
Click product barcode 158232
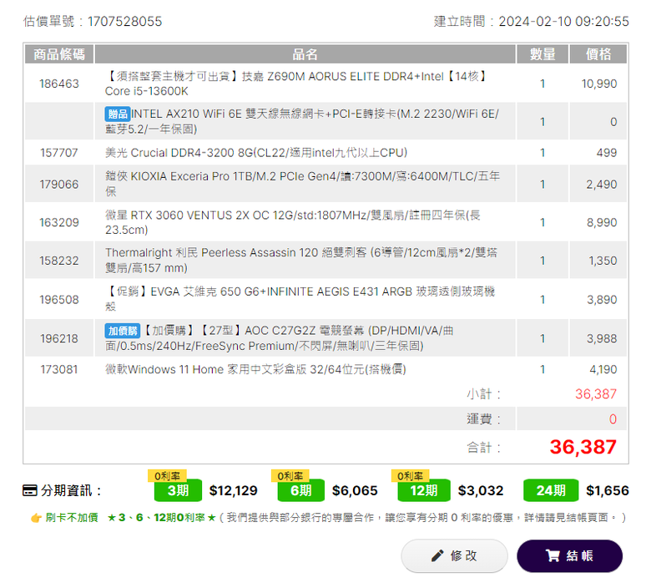click(x=59, y=261)
